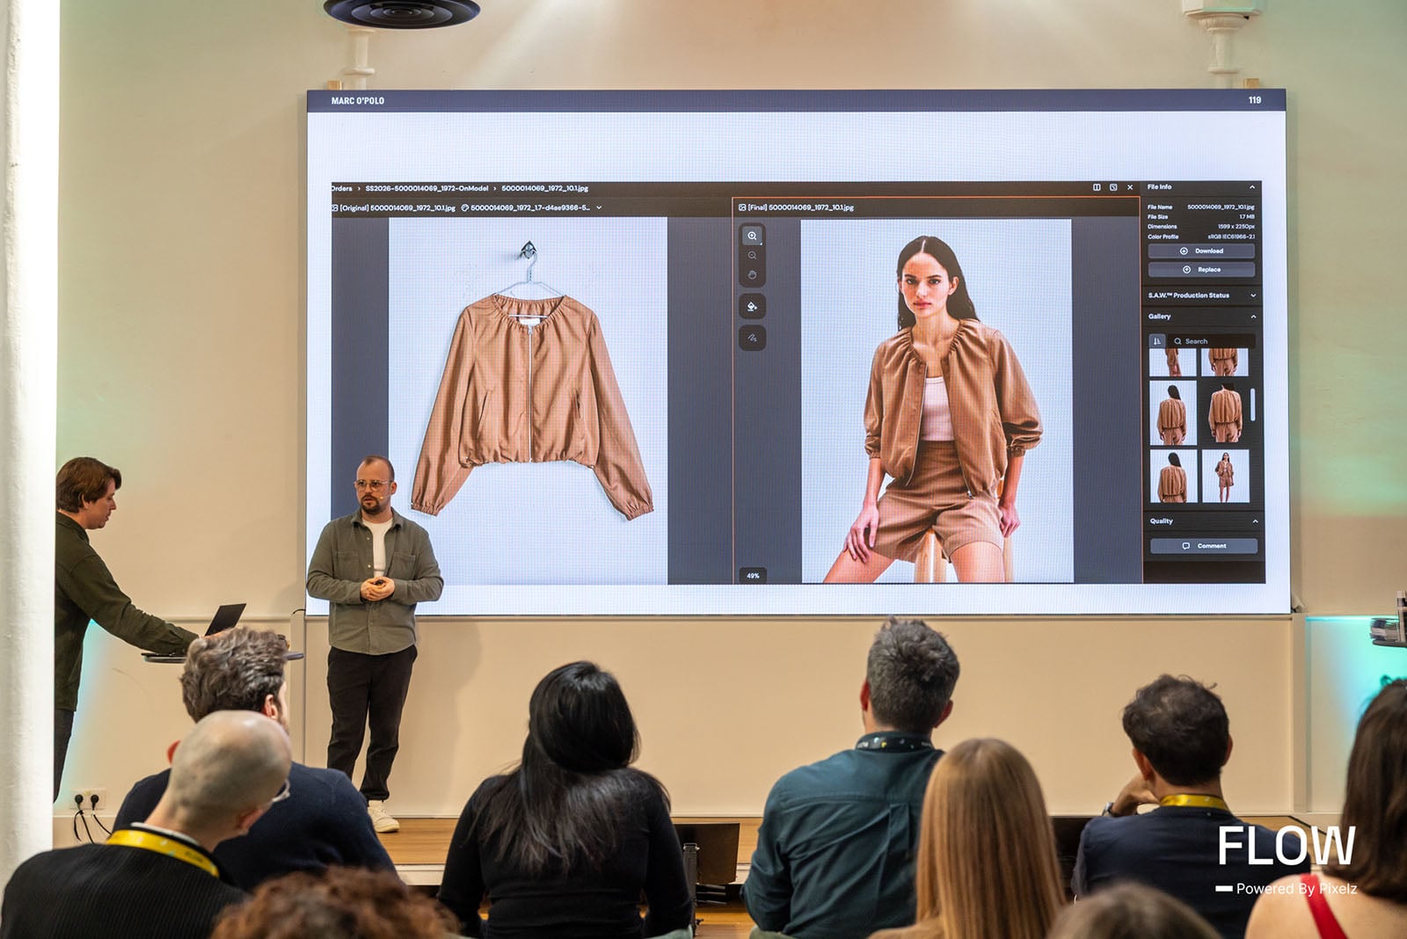
Task: Click the split compare view icon
Action: (x=1097, y=187)
